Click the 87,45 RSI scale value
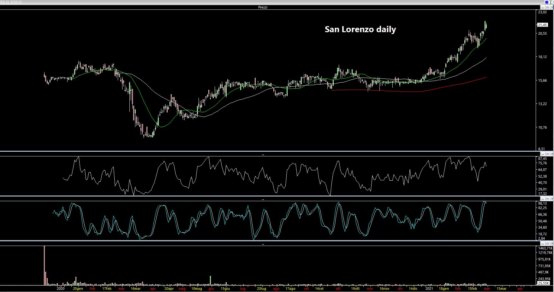The height and width of the screenshot is (292, 554). tap(543, 159)
